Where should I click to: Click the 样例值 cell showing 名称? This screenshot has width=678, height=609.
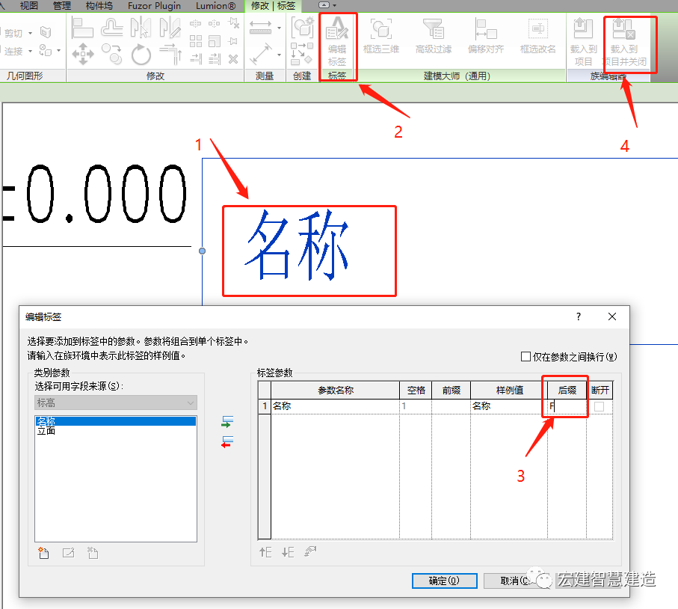(509, 406)
